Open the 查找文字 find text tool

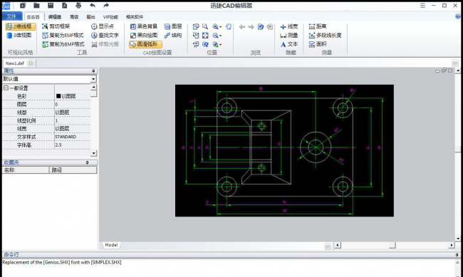105,35
